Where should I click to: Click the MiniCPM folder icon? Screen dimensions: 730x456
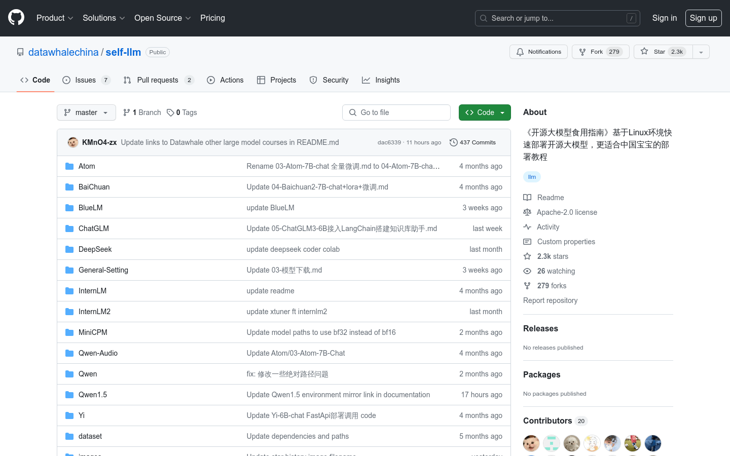click(69, 332)
